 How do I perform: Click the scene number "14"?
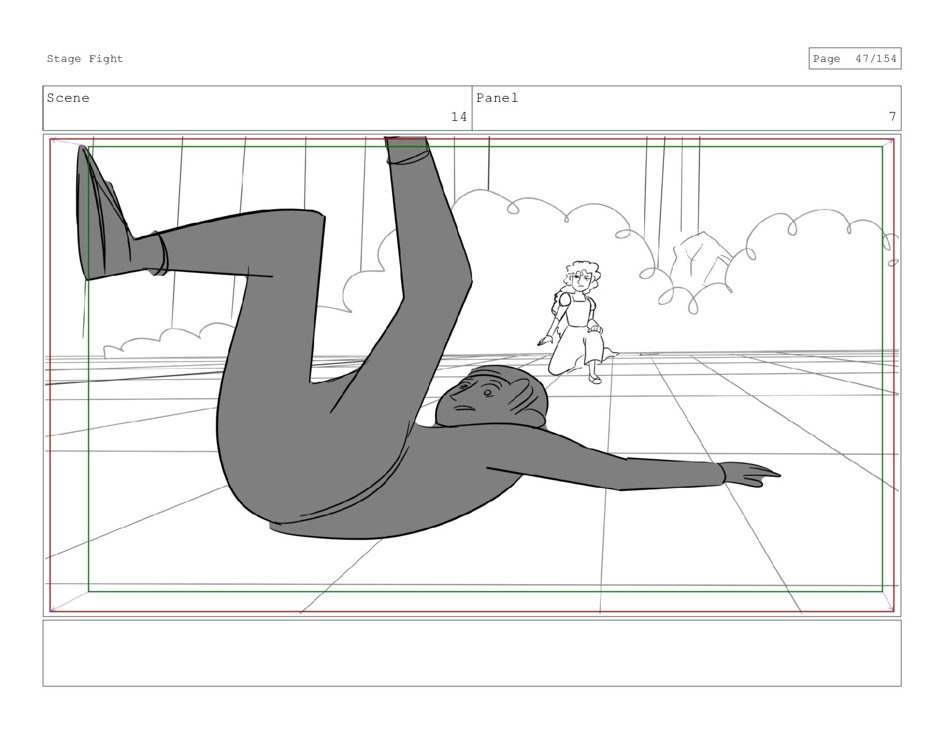[459, 117]
